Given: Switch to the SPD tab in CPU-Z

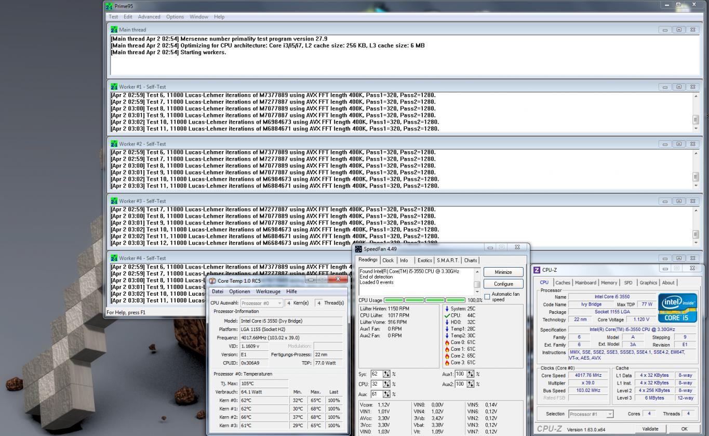Looking at the screenshot, I should tap(628, 283).
